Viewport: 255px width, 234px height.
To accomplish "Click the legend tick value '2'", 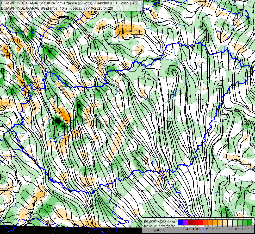I will point(252,229).
